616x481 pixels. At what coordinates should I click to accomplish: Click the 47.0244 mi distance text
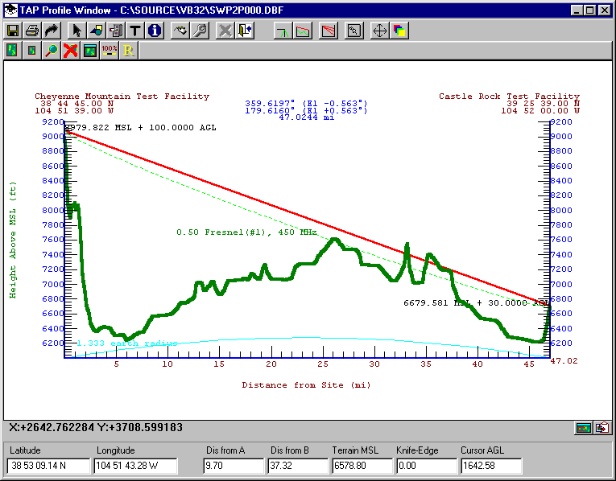pyautogui.click(x=307, y=117)
